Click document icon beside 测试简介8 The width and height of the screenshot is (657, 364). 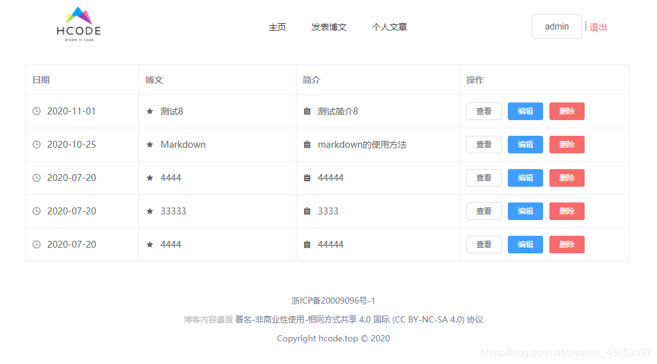(x=307, y=111)
